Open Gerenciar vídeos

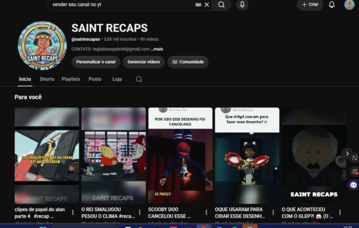[x=144, y=62]
